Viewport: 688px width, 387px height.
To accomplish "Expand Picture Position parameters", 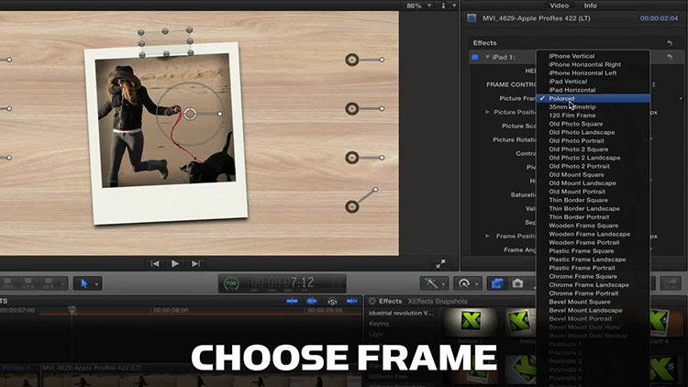I will click(x=487, y=112).
